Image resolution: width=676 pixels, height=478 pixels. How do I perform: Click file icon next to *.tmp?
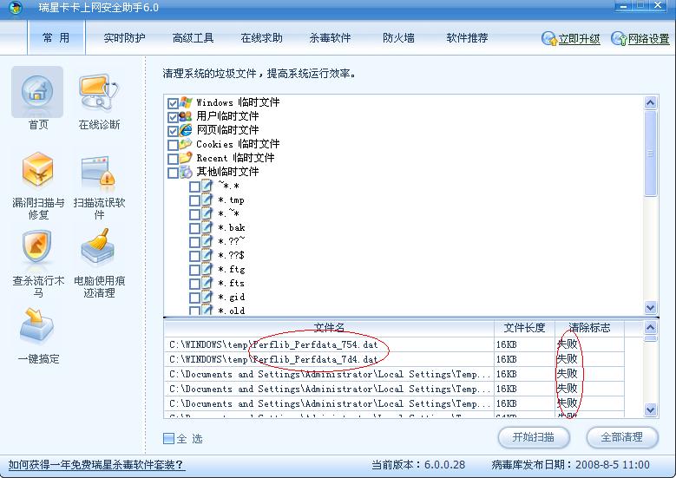tap(207, 200)
